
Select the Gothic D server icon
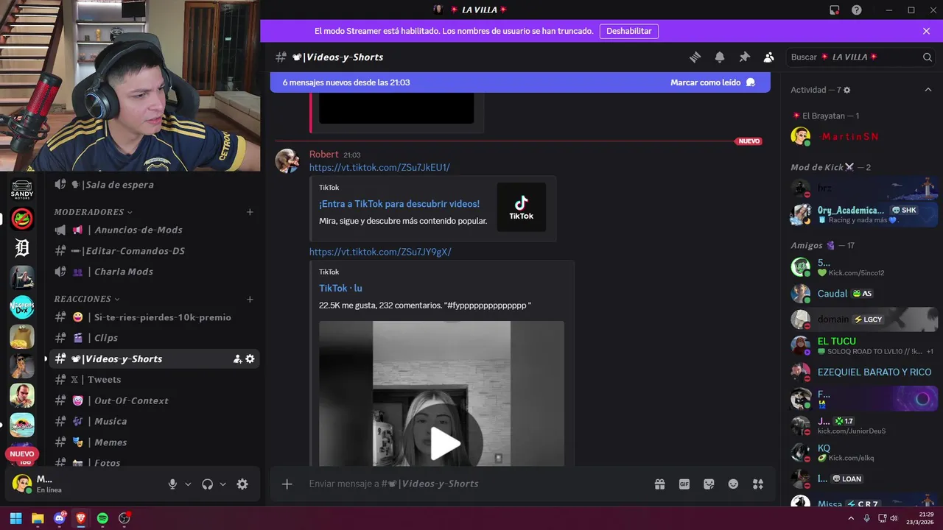coord(22,248)
